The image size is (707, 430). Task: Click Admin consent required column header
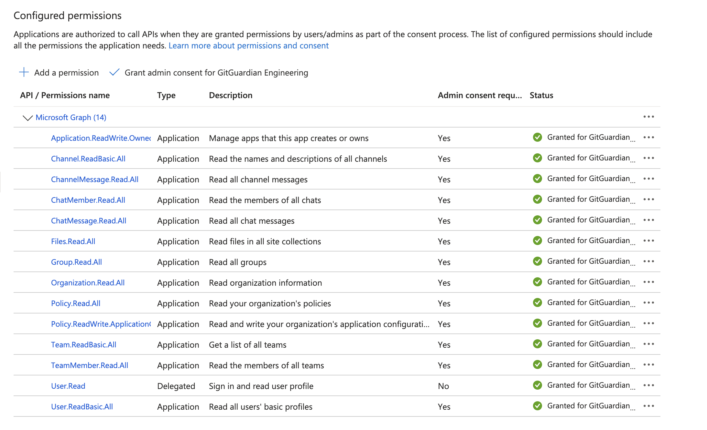tap(480, 95)
